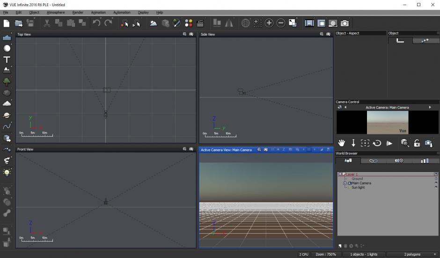440x258 pixels.
Task: Select the Text tool in left sidebar
Action: pos(7,59)
